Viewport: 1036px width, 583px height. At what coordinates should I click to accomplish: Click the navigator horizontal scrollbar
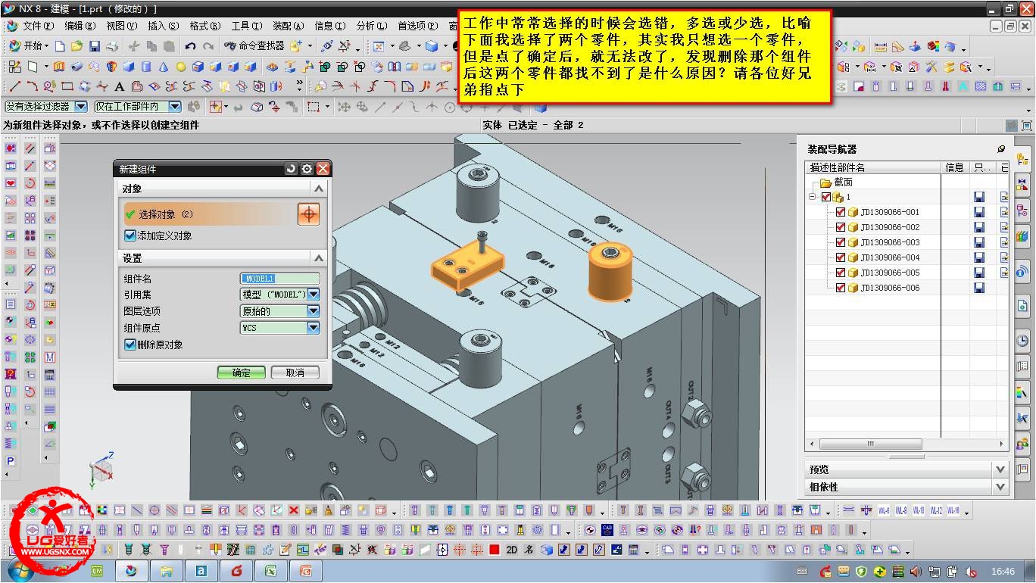point(871,444)
